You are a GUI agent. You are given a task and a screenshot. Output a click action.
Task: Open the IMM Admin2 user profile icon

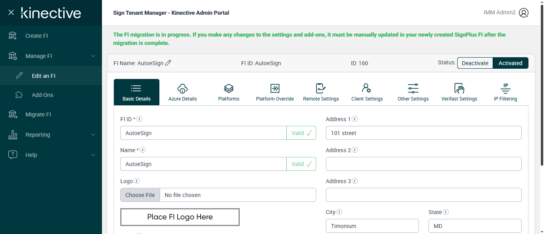[524, 13]
